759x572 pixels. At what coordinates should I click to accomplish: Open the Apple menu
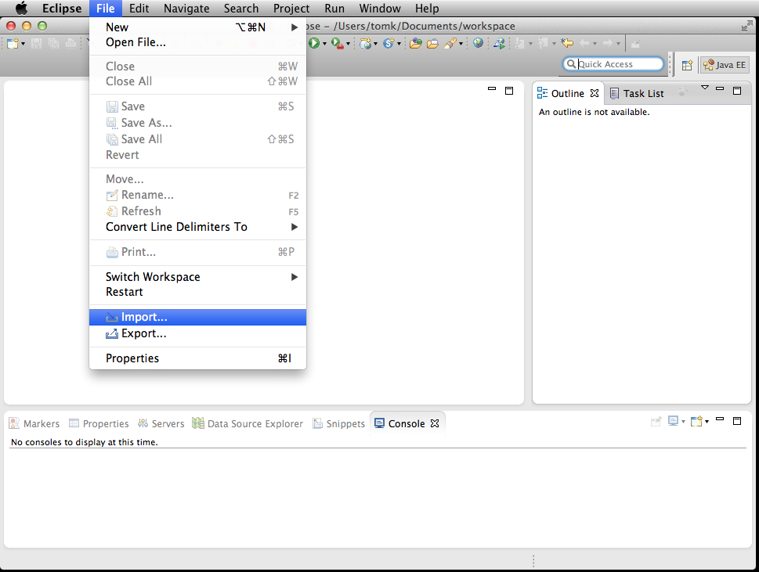point(21,9)
